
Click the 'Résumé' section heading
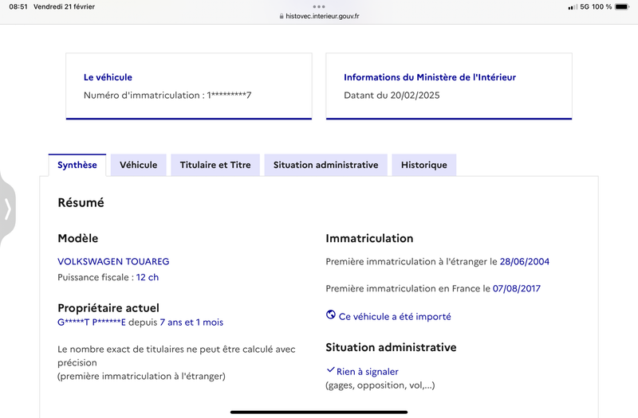click(x=81, y=203)
